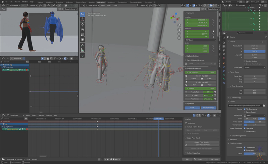Open the ZXY Euler rotation mode dropdown
268x164 pixels.
coord(200,40)
